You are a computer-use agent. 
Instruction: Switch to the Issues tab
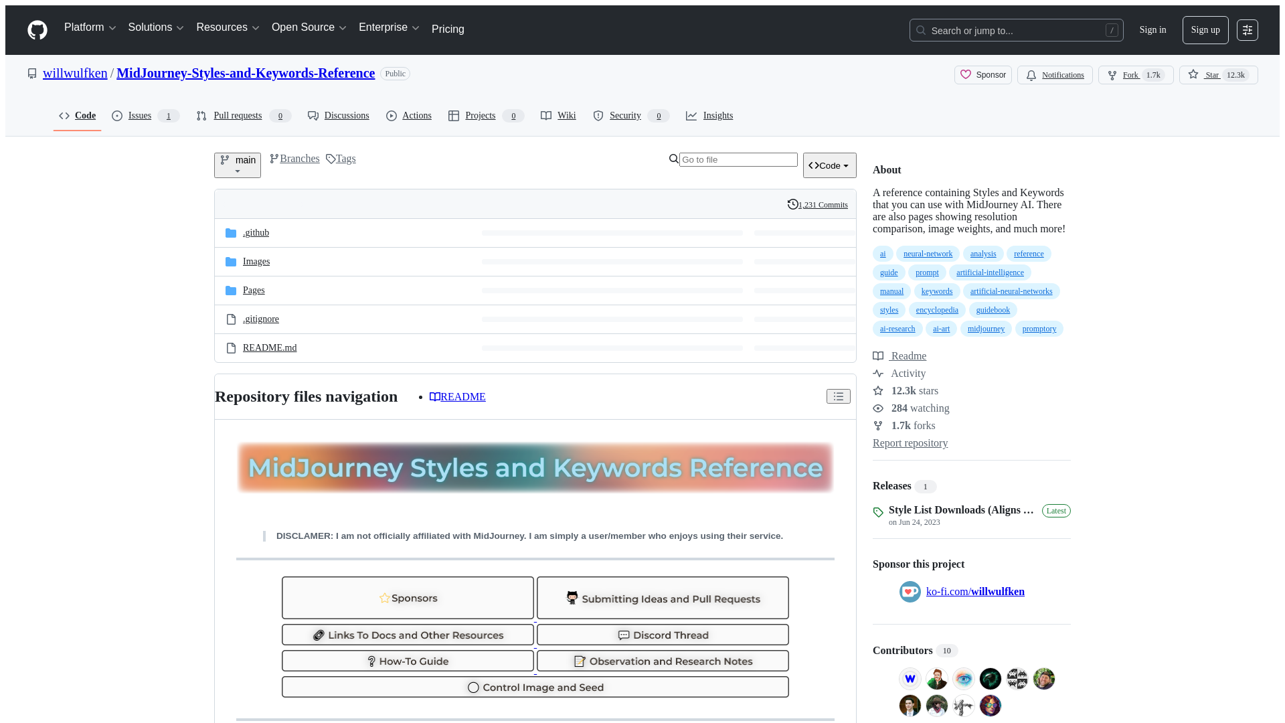140,115
